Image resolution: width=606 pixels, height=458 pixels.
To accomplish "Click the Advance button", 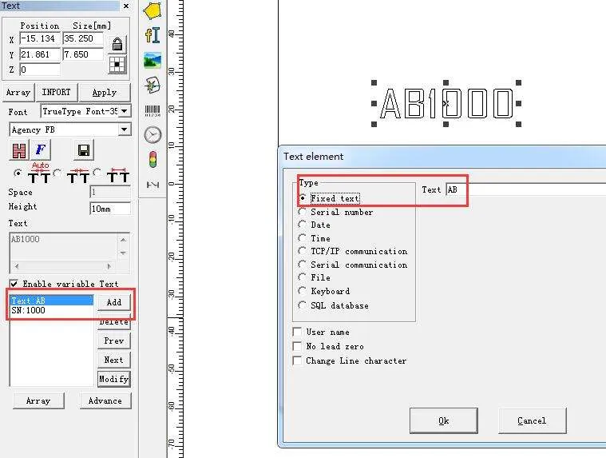I will coord(105,400).
